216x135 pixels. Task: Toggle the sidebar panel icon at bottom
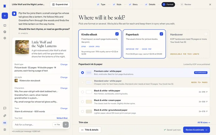(5, 130)
